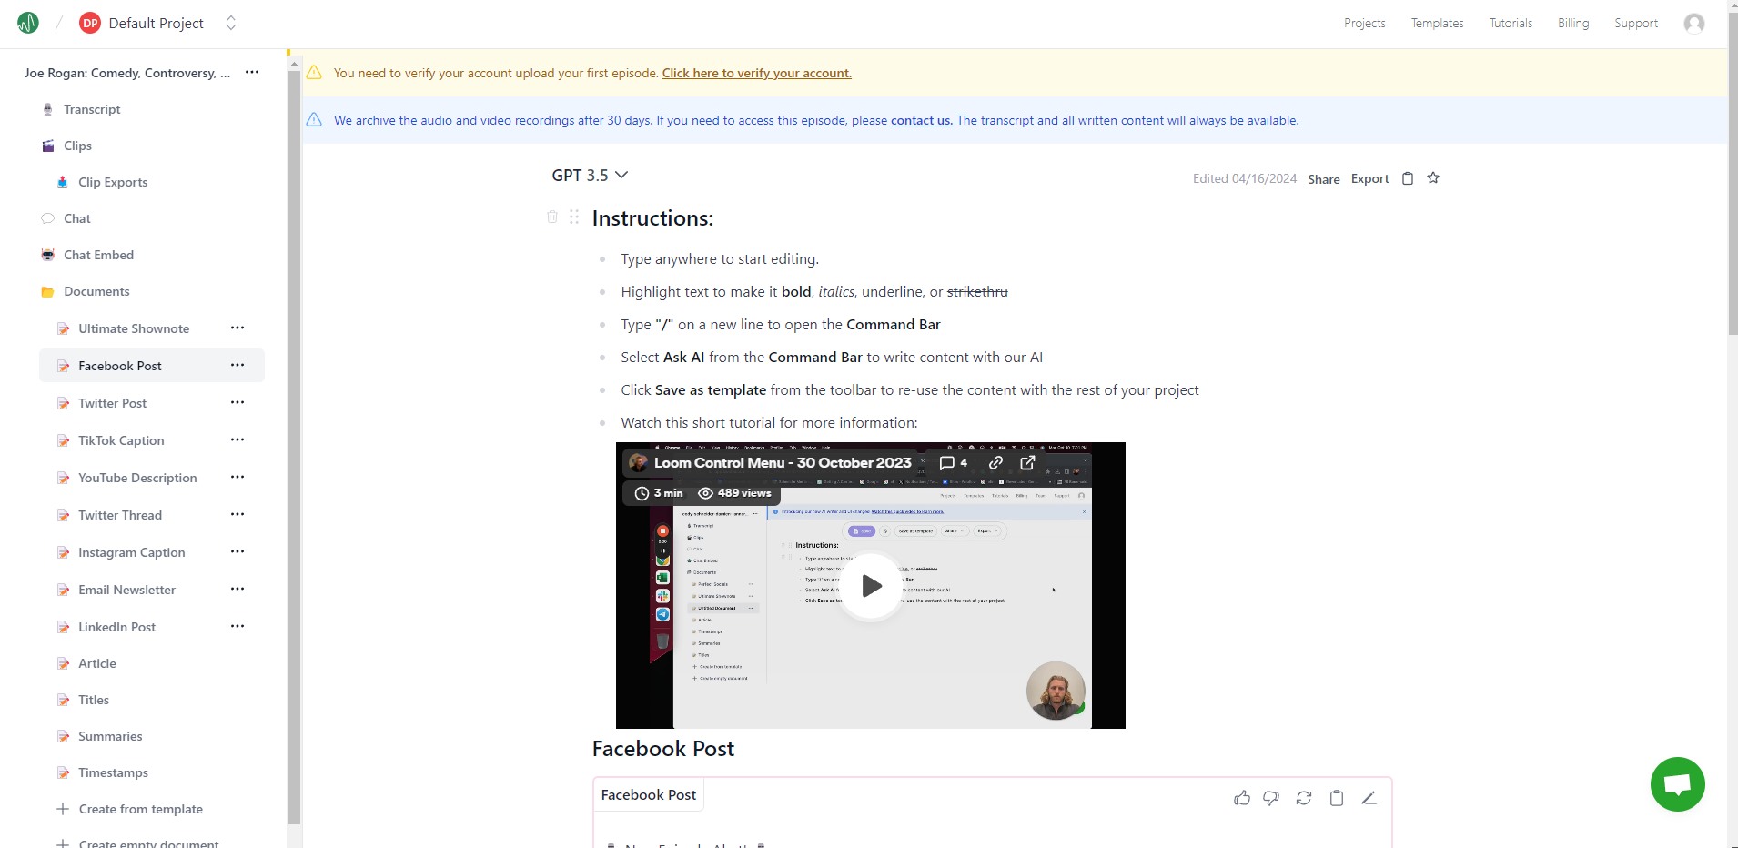Go to the Projects page
The image size is (1738, 848).
(1364, 24)
